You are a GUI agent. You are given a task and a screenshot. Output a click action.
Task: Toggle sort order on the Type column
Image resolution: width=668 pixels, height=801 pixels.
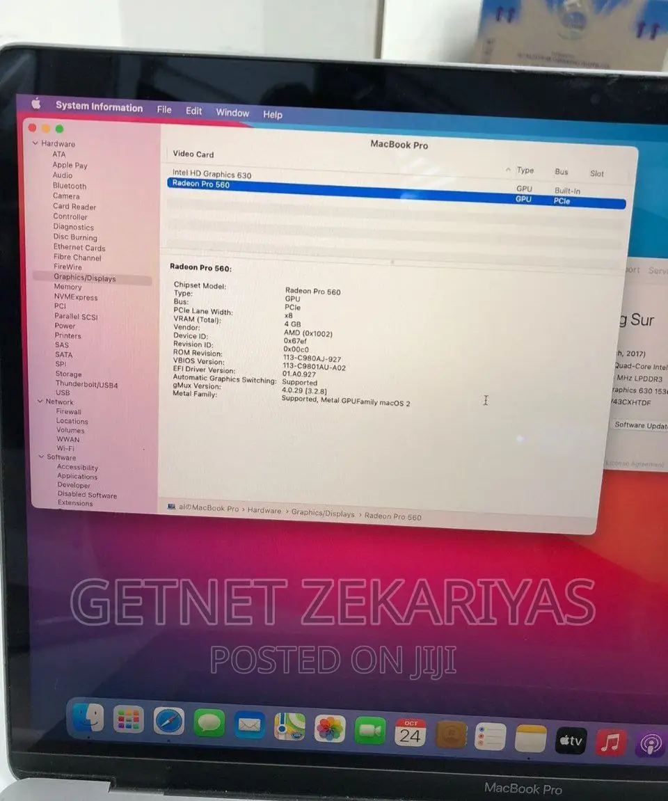point(525,170)
